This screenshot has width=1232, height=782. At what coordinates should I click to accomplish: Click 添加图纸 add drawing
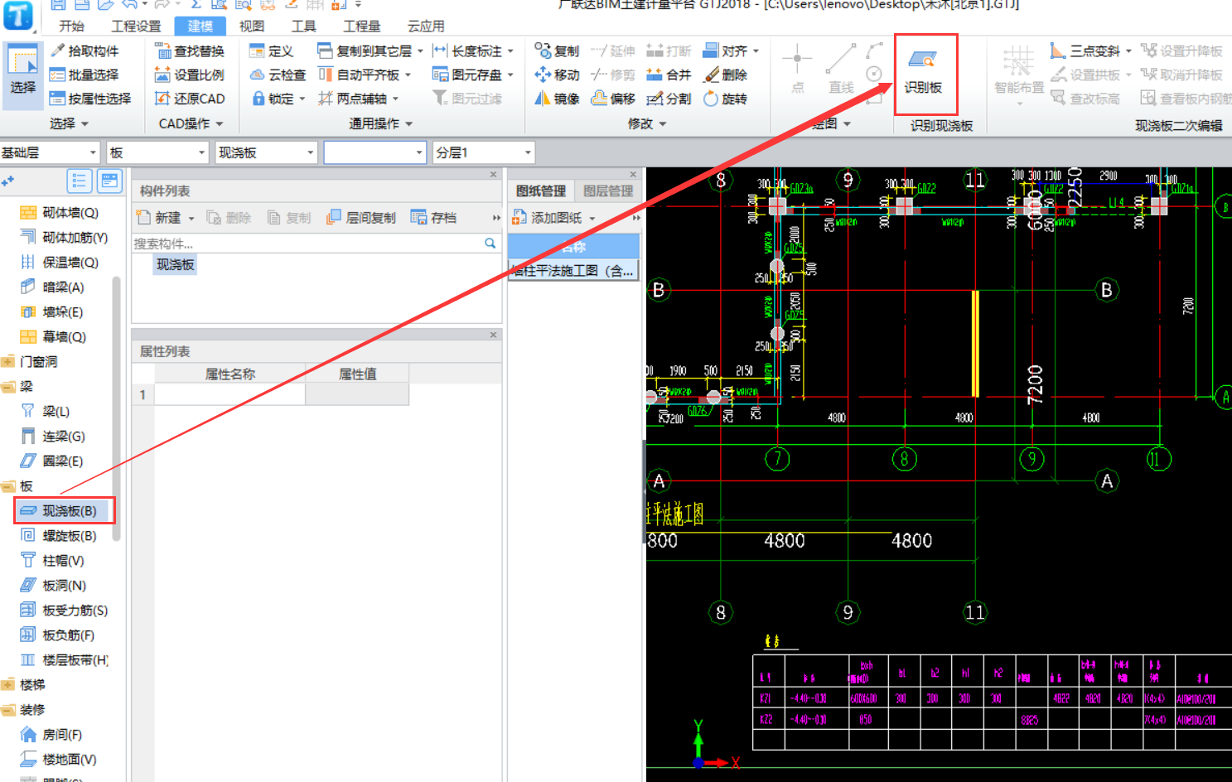(553, 218)
